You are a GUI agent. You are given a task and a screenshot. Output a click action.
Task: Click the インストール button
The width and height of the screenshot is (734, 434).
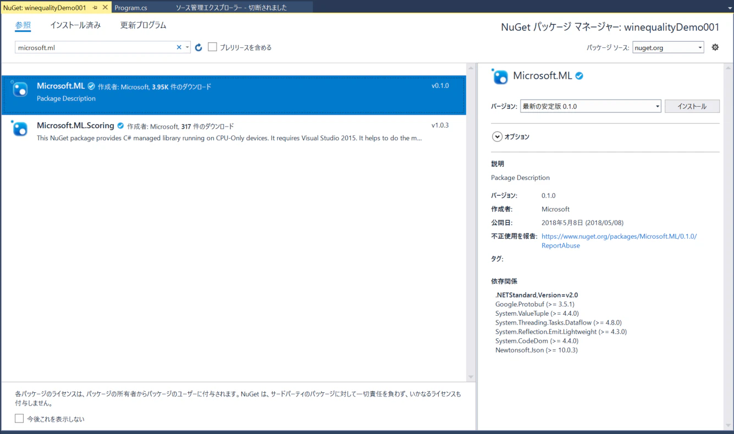click(692, 106)
